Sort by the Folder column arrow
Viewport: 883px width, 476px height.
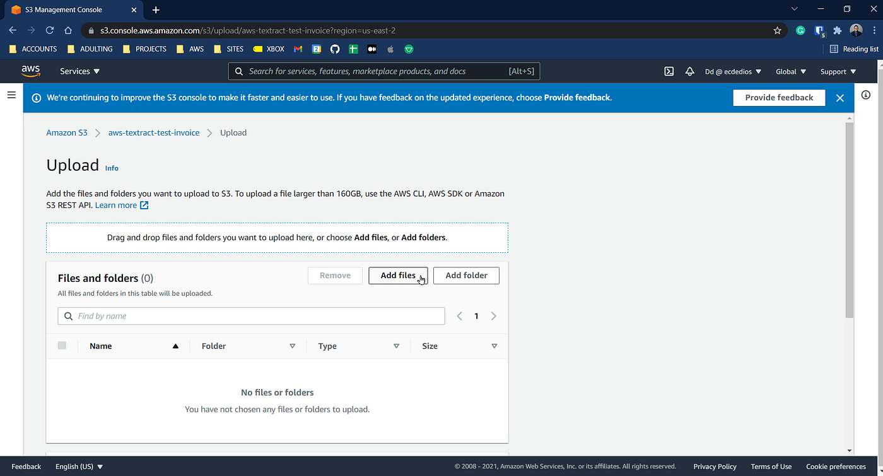click(292, 346)
